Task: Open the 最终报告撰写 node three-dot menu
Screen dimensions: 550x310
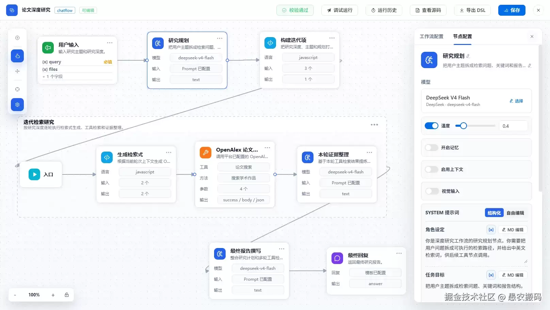Action: [x=282, y=249]
